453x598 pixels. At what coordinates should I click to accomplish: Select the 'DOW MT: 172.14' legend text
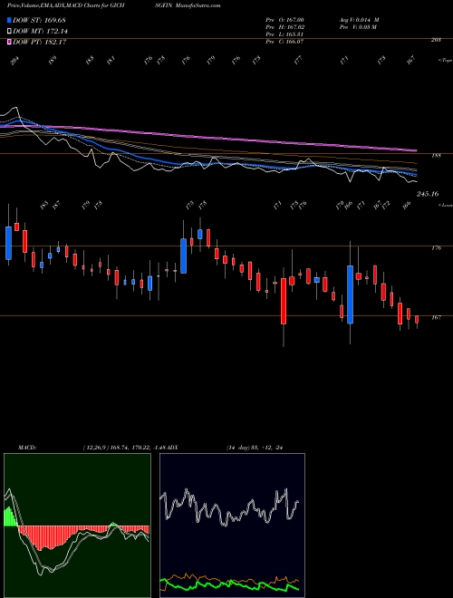coord(40,32)
